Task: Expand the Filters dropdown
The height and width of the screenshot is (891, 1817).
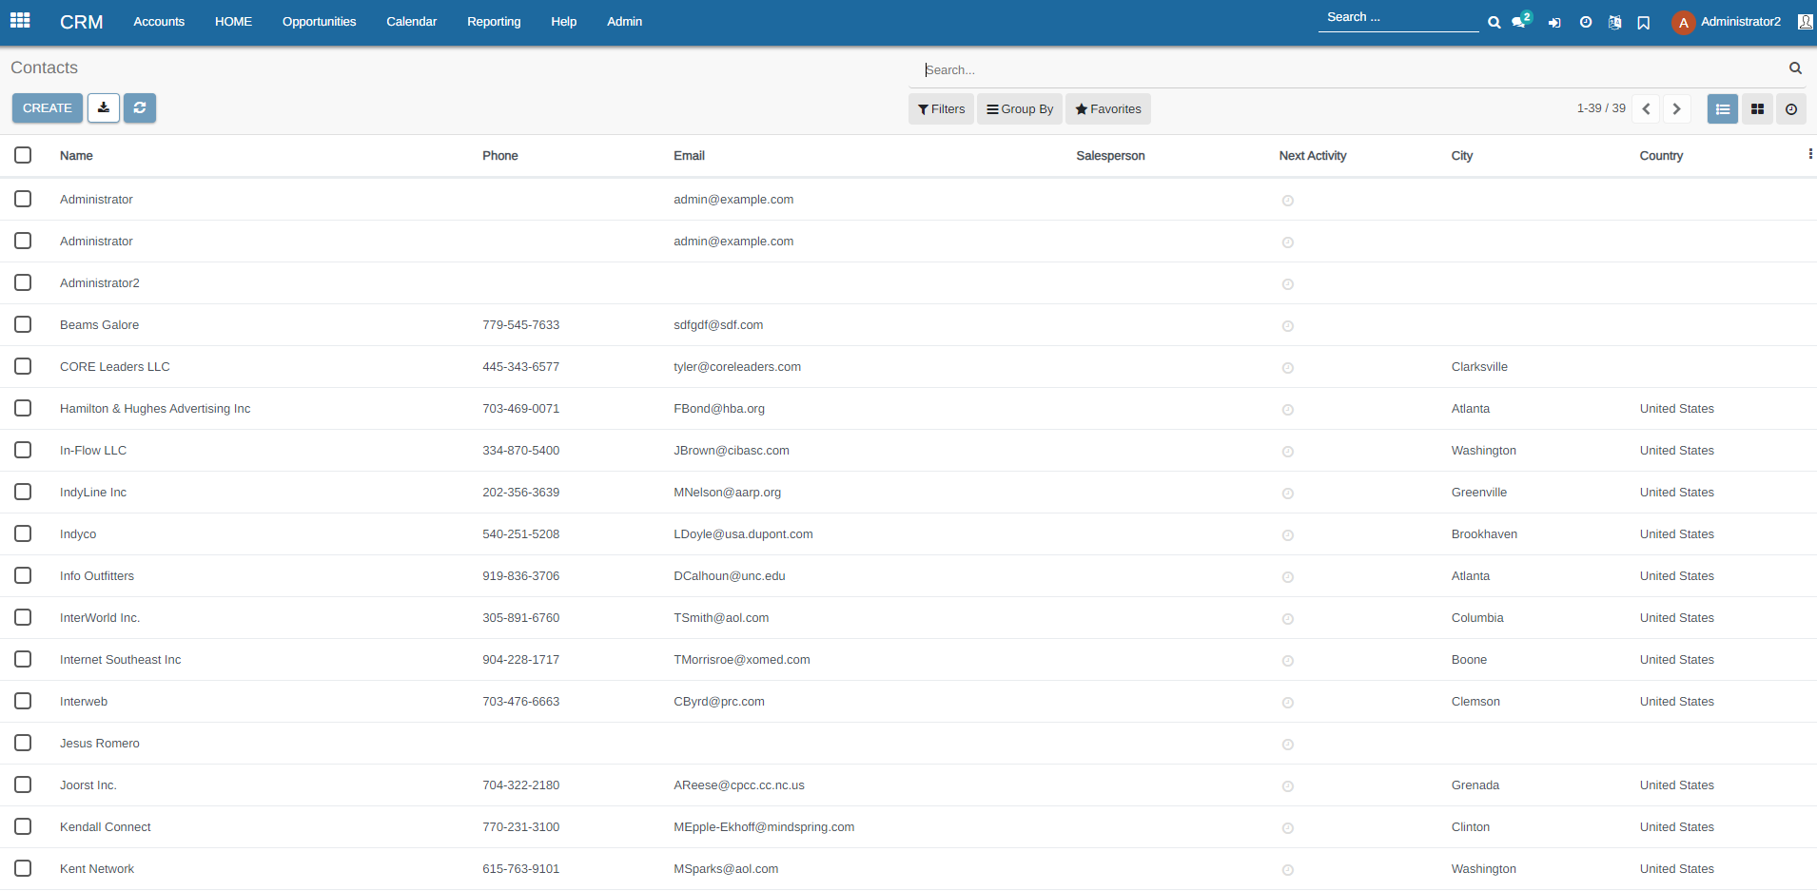Action: click(941, 109)
